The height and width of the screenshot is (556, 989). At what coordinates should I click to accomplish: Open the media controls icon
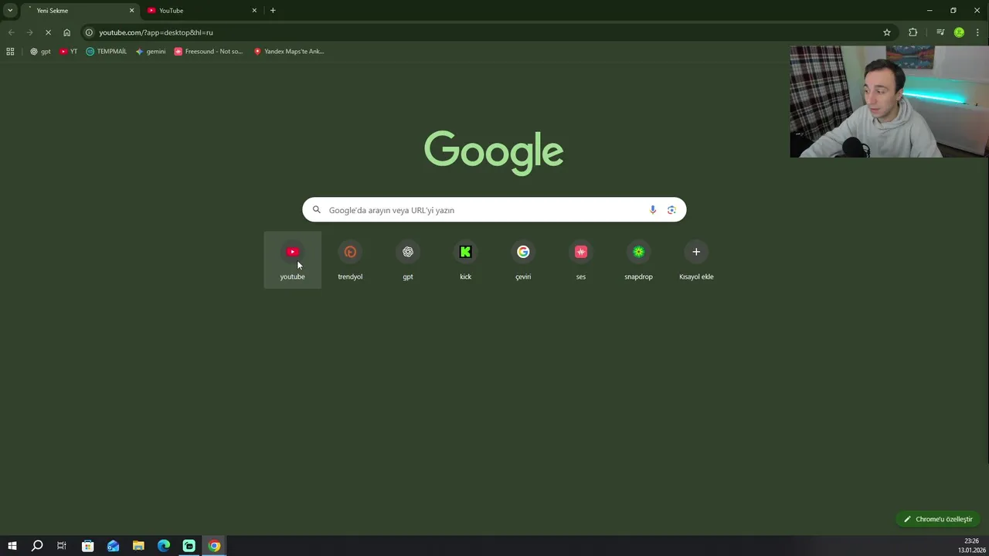(940, 32)
